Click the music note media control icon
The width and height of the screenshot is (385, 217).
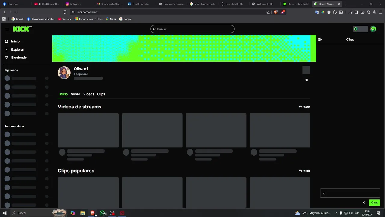click(350, 12)
